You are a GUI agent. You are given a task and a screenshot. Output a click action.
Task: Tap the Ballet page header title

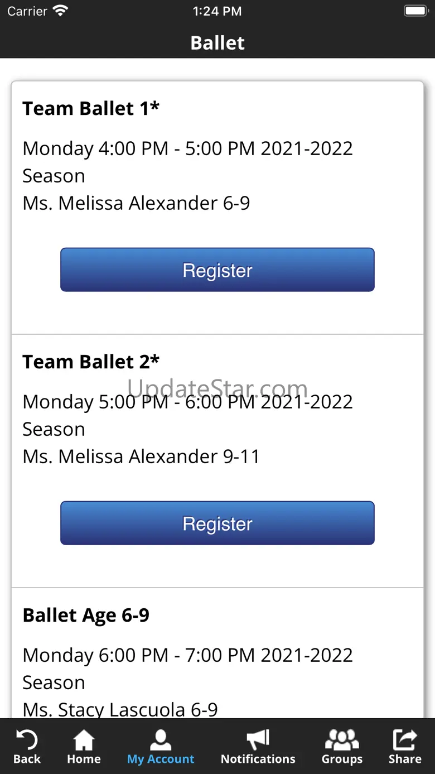pyautogui.click(x=217, y=43)
